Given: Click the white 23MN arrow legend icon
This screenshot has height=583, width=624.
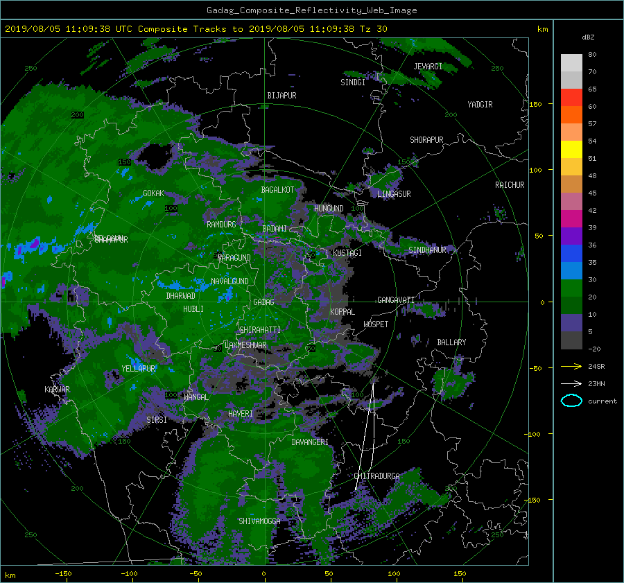Looking at the screenshot, I should point(571,383).
